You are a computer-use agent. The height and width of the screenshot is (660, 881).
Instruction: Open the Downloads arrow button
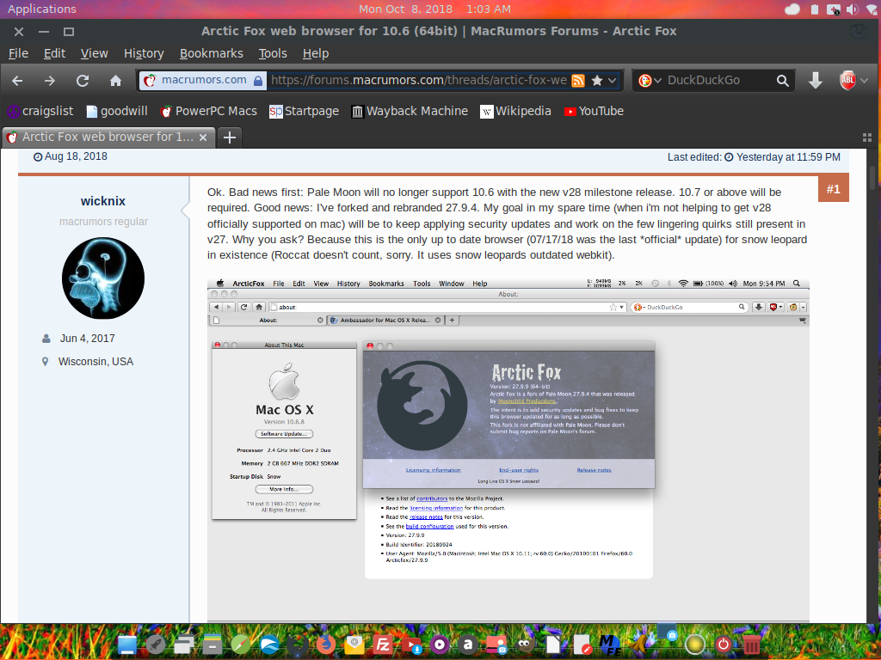[x=816, y=80]
